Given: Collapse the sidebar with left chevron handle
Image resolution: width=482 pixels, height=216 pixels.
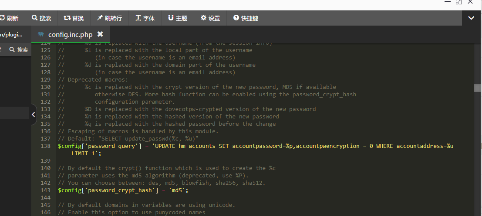Looking at the screenshot, I should [33, 115].
